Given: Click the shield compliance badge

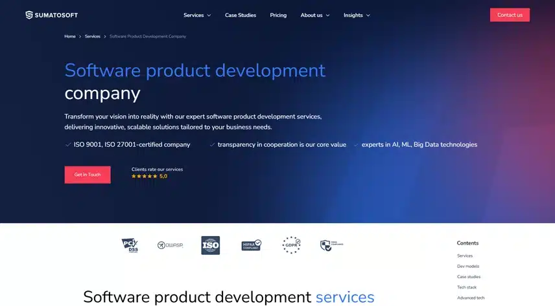Looking at the screenshot, I should pyautogui.click(x=331, y=245).
